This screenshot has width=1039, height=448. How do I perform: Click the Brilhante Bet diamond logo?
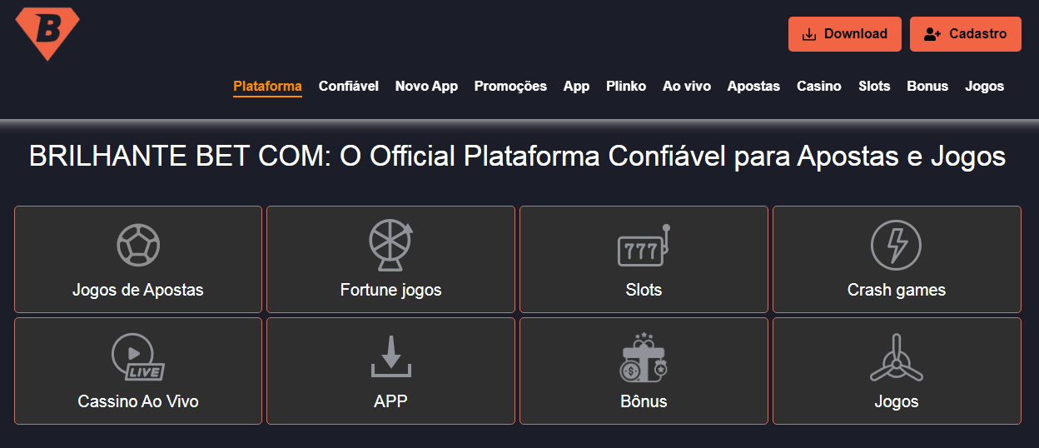[x=47, y=33]
